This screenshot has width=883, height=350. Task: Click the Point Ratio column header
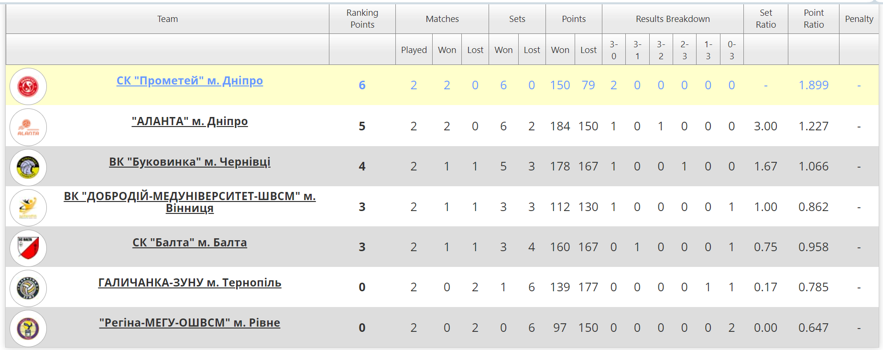pyautogui.click(x=814, y=19)
